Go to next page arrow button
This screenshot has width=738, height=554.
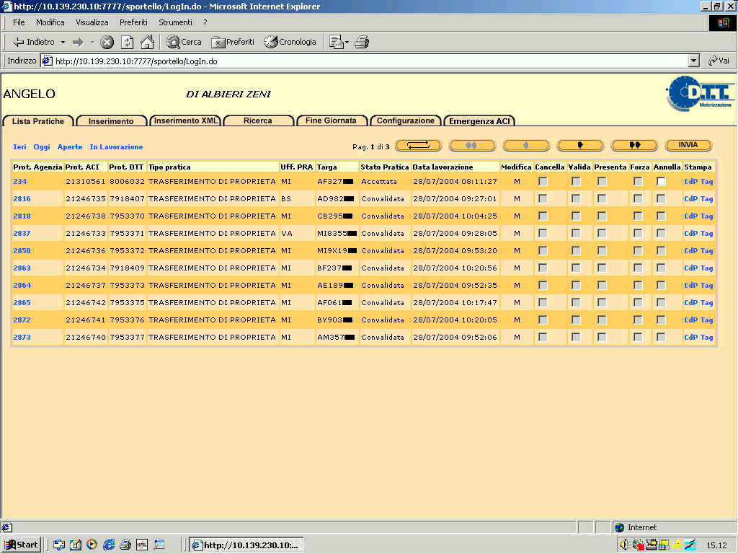[580, 146]
